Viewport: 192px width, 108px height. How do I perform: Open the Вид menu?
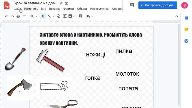43,9
